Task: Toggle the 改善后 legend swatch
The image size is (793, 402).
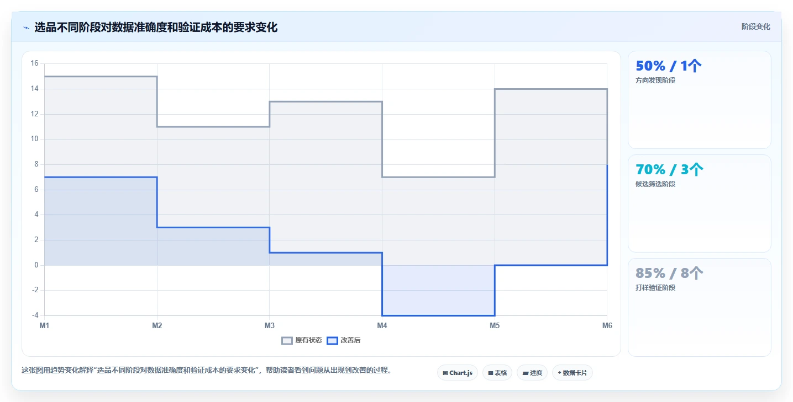Action: (332, 341)
